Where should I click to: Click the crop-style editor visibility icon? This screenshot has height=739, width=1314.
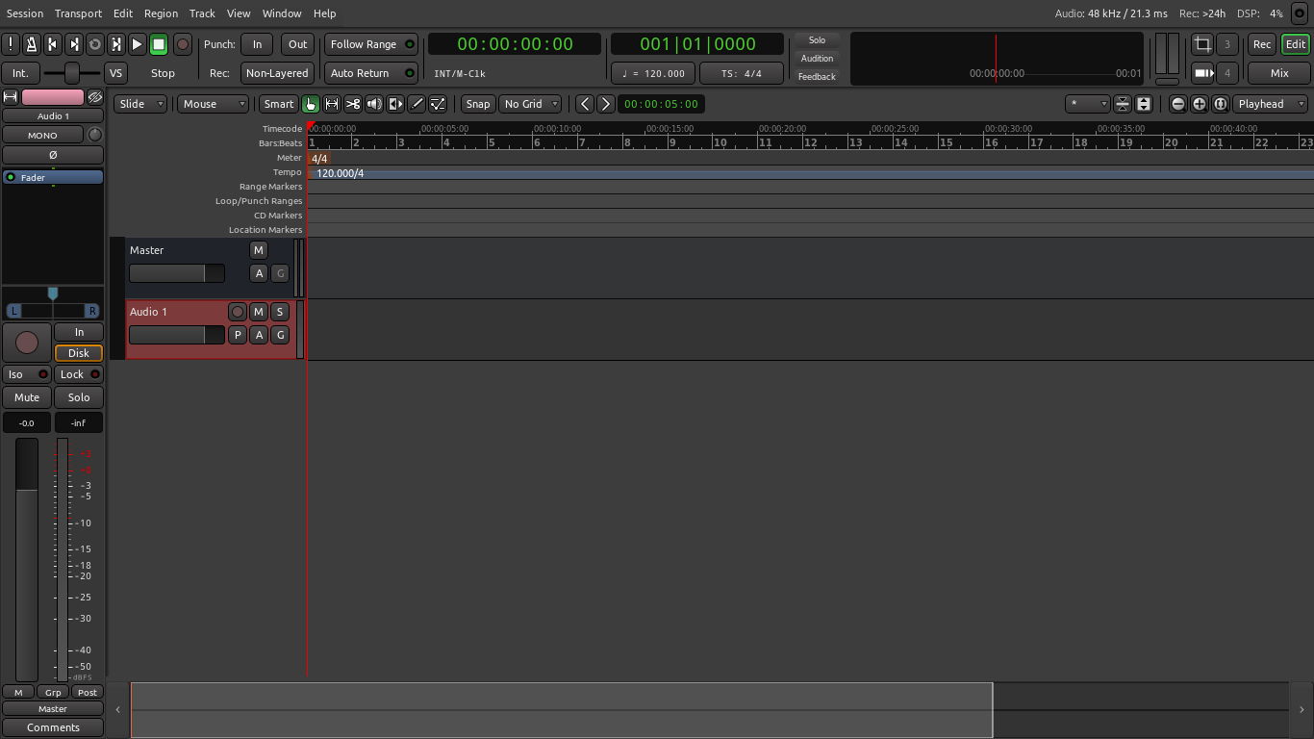click(1201, 44)
